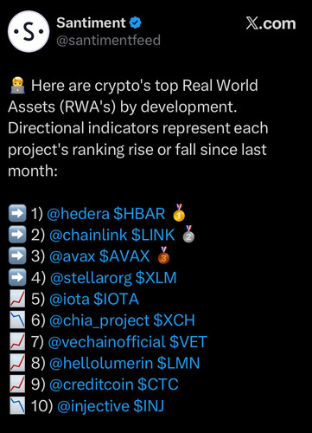The width and height of the screenshot is (312, 433).
Task: Open the @stellarorg profile link
Action: pyautogui.click(x=91, y=278)
